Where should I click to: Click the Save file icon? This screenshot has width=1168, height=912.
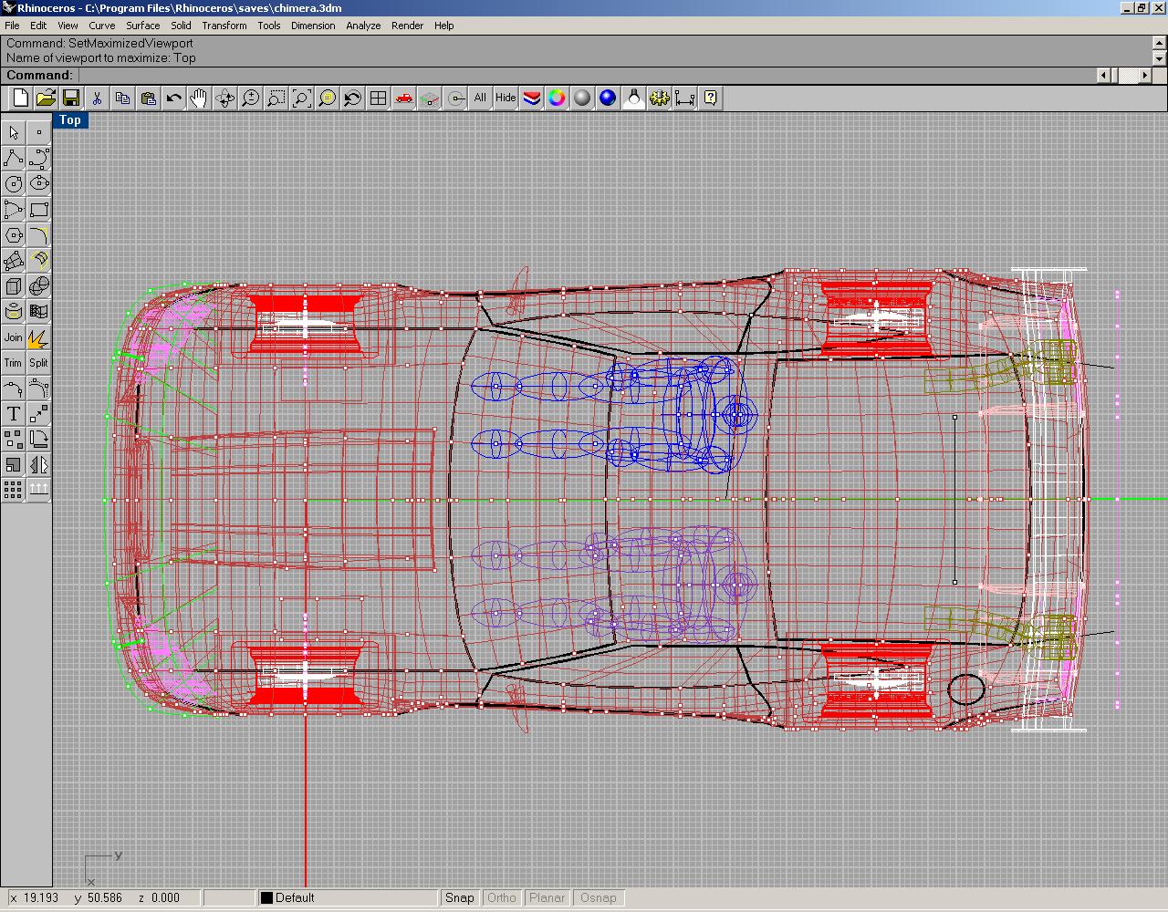click(x=71, y=98)
